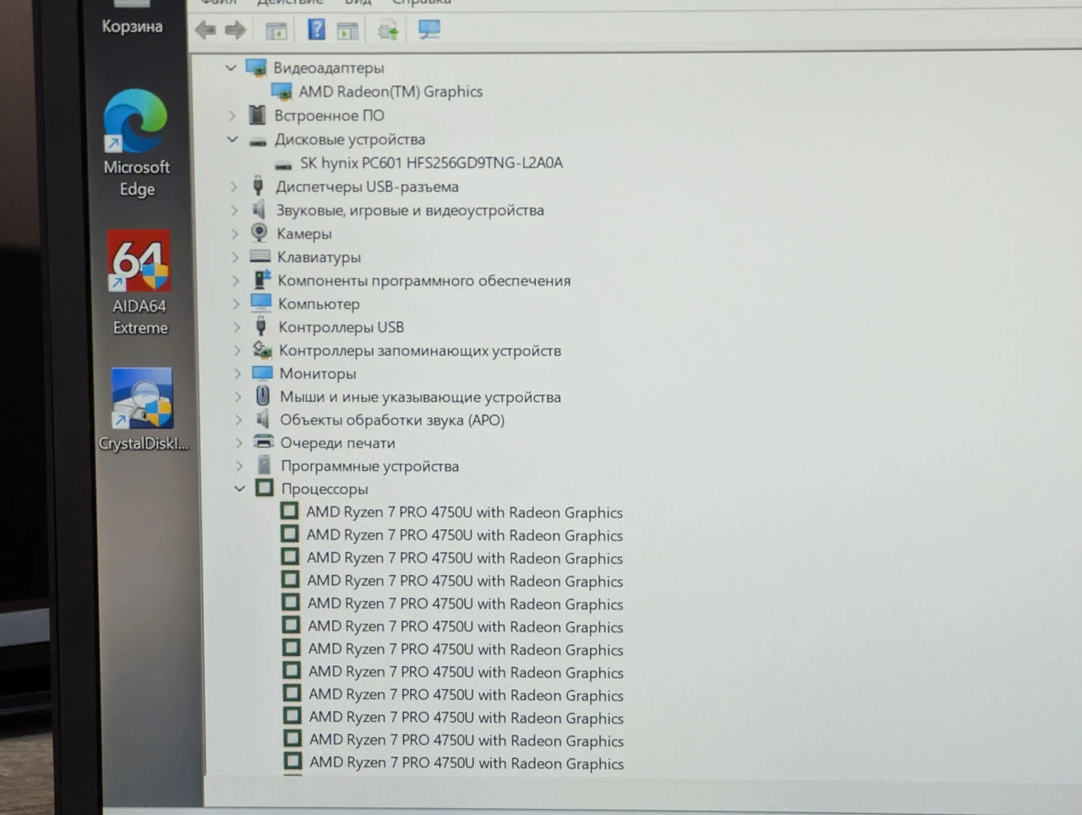Select the Корзина desktop label
Image resolution: width=1082 pixels, height=815 pixels.
[x=132, y=26]
